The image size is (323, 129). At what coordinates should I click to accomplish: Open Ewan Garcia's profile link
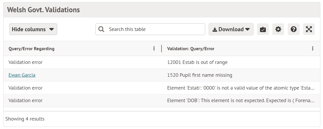22,75
